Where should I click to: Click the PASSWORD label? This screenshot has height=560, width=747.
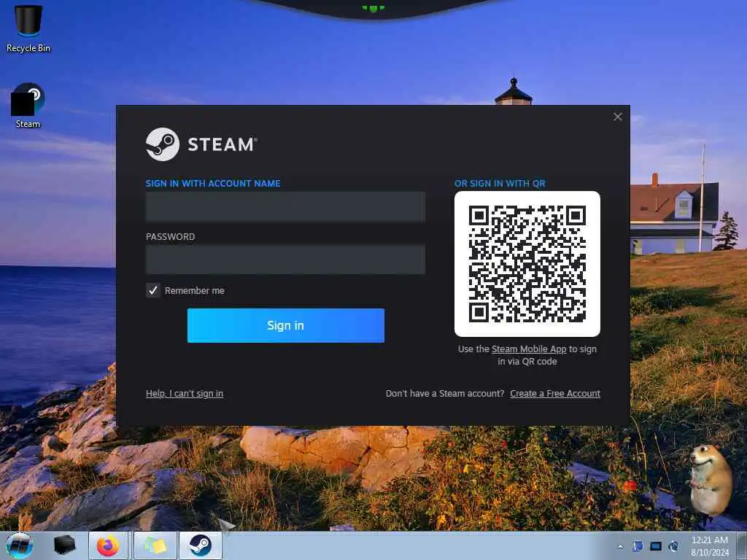coord(170,237)
